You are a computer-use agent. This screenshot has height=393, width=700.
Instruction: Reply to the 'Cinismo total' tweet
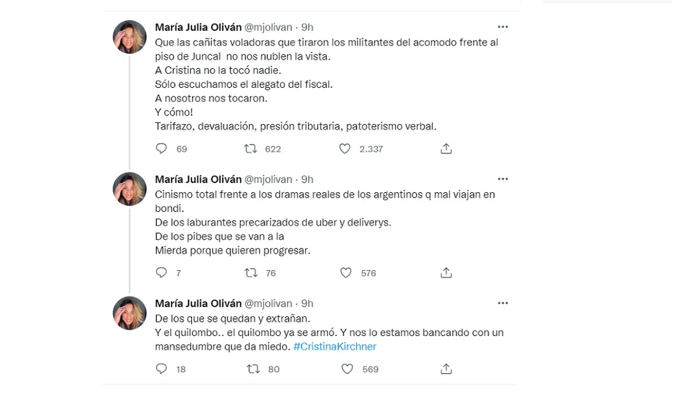(162, 272)
